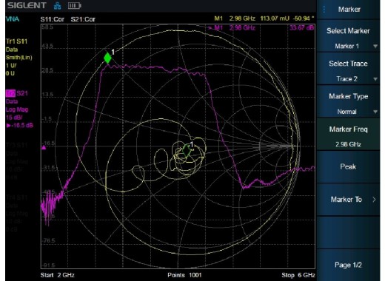Click the magenta reference level triangle
This screenshot has height=281, width=385.
(x=44, y=147)
